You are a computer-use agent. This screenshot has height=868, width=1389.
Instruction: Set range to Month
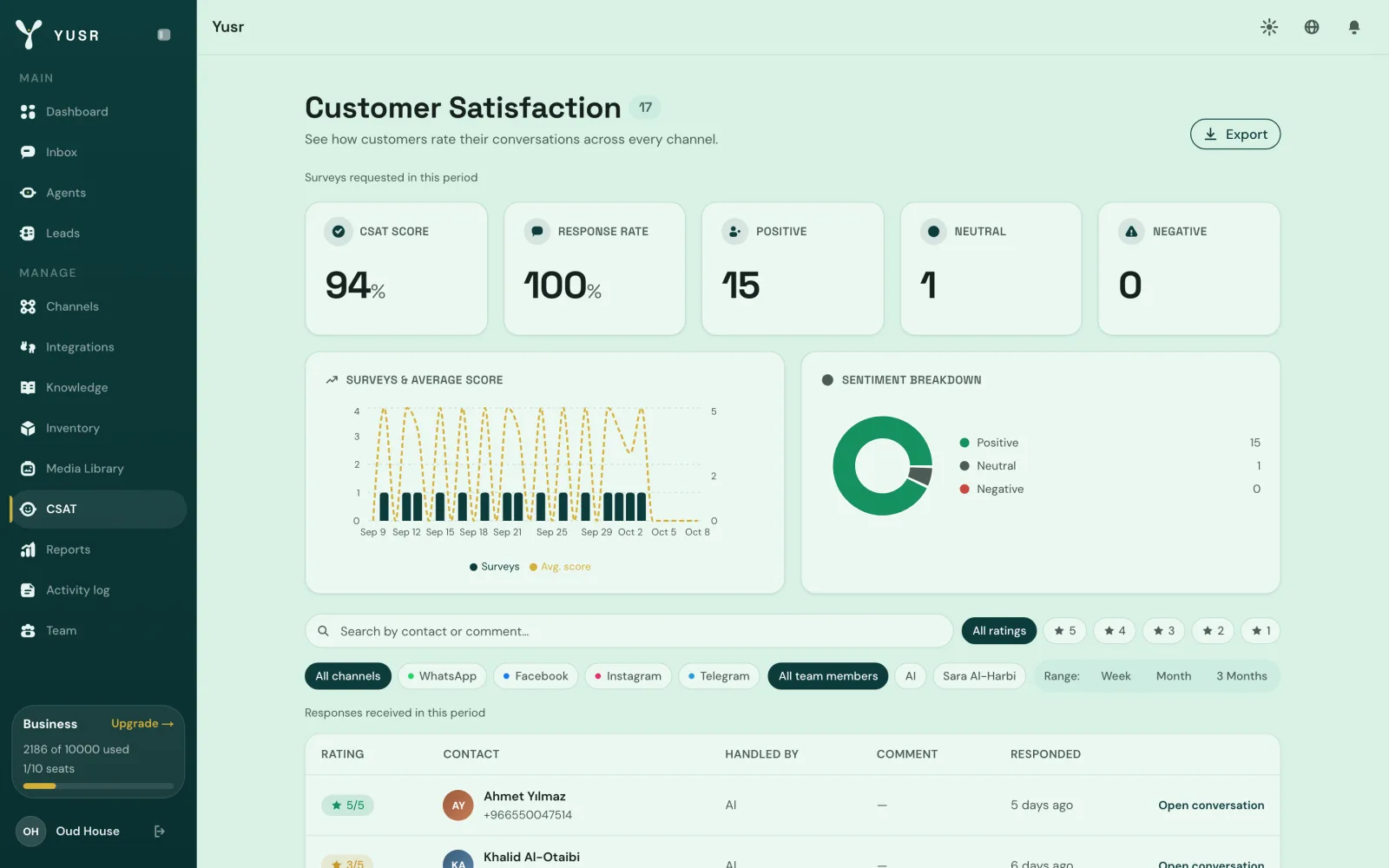(x=1174, y=676)
